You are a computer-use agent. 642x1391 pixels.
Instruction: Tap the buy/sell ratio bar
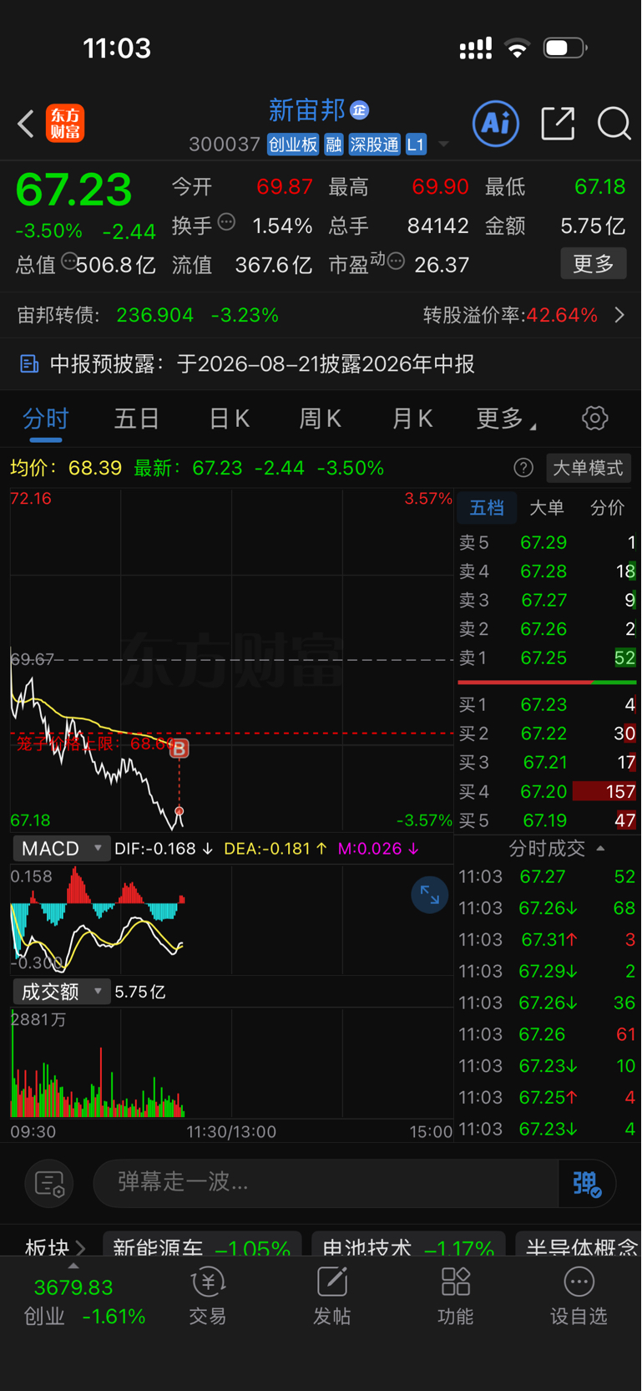pyautogui.click(x=547, y=683)
